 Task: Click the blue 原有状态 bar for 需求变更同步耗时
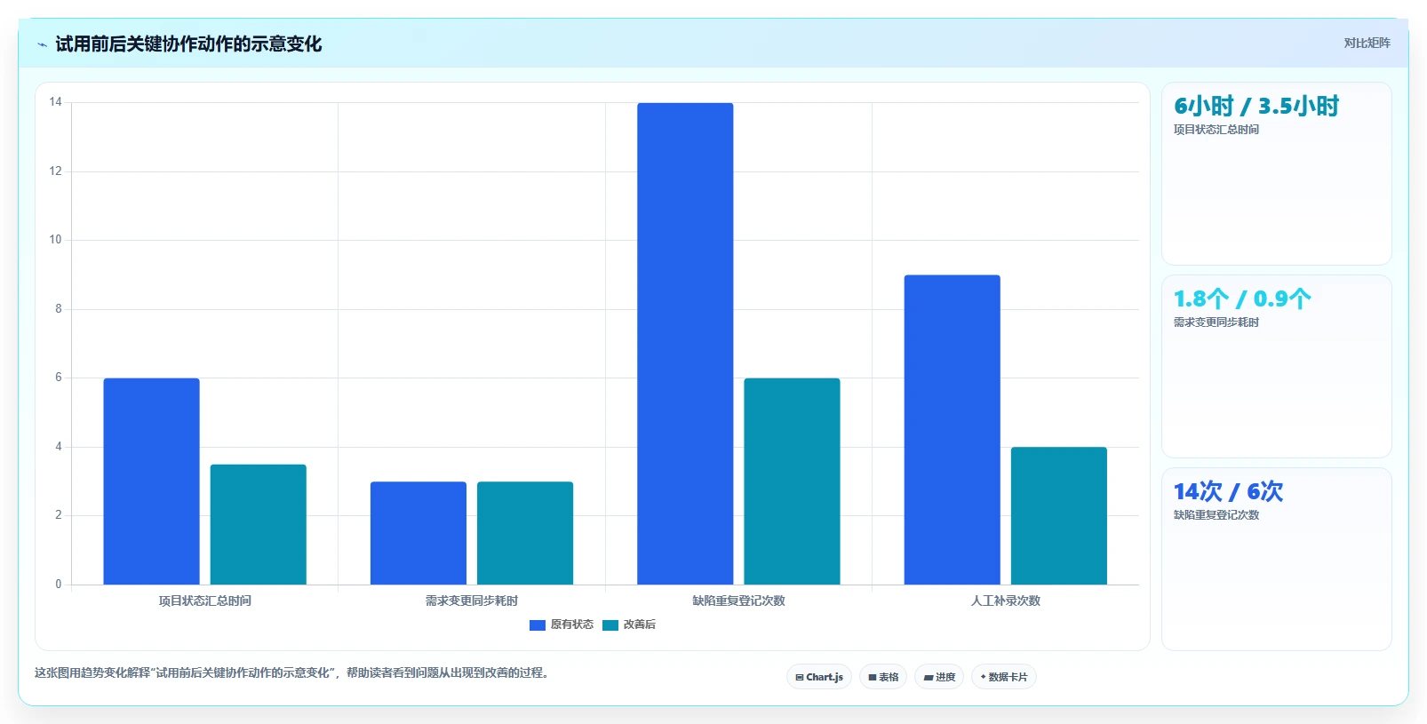[x=419, y=533]
